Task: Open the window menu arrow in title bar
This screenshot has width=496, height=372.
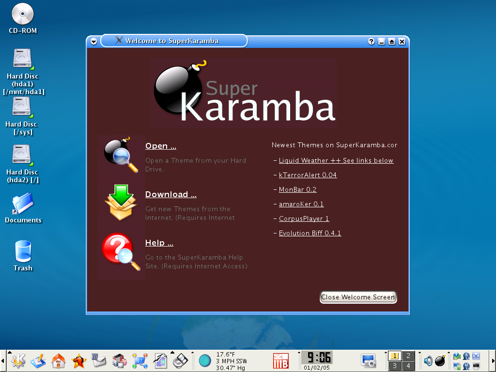Action: tap(93, 41)
